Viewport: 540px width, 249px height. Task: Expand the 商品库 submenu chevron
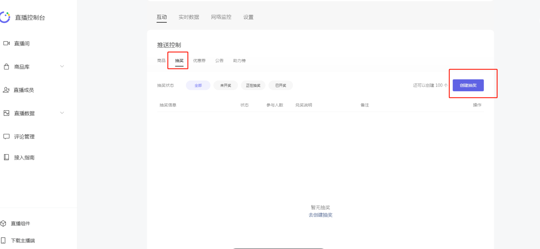tap(62, 66)
